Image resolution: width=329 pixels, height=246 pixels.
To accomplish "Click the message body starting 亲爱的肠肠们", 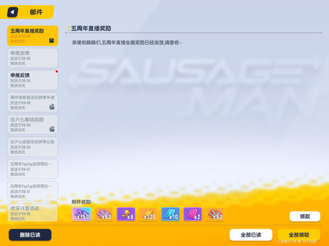I will point(127,43).
